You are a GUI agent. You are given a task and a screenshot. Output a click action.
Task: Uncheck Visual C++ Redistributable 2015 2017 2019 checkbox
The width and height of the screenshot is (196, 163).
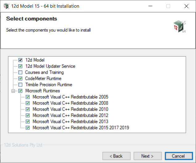28,128
